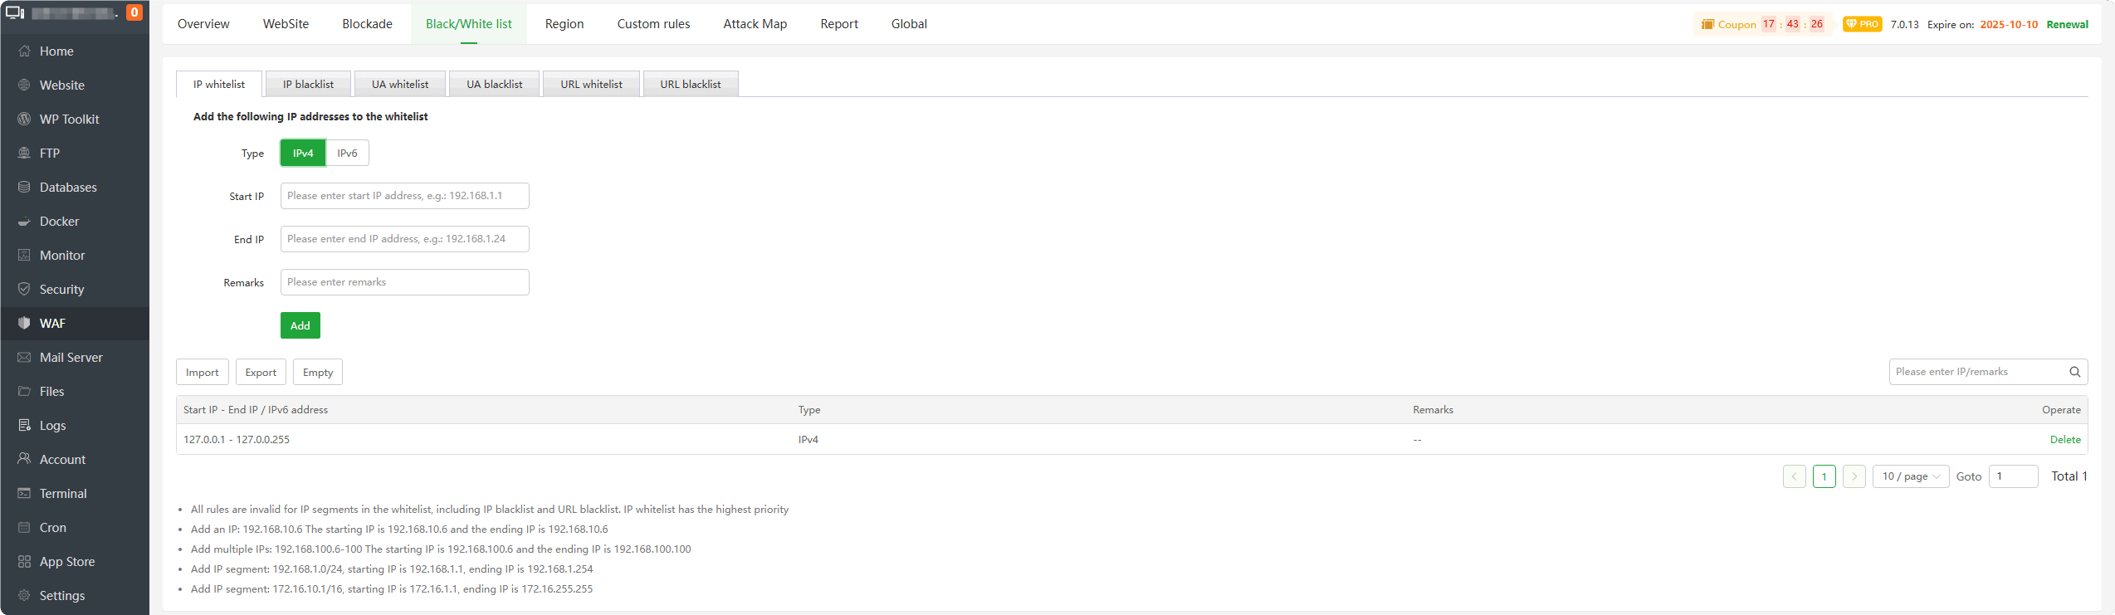Click the FTP sidebar icon
Viewport: 2115px width, 615px height.
24,153
